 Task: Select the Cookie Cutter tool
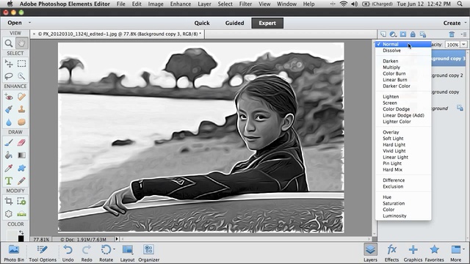coord(9,214)
